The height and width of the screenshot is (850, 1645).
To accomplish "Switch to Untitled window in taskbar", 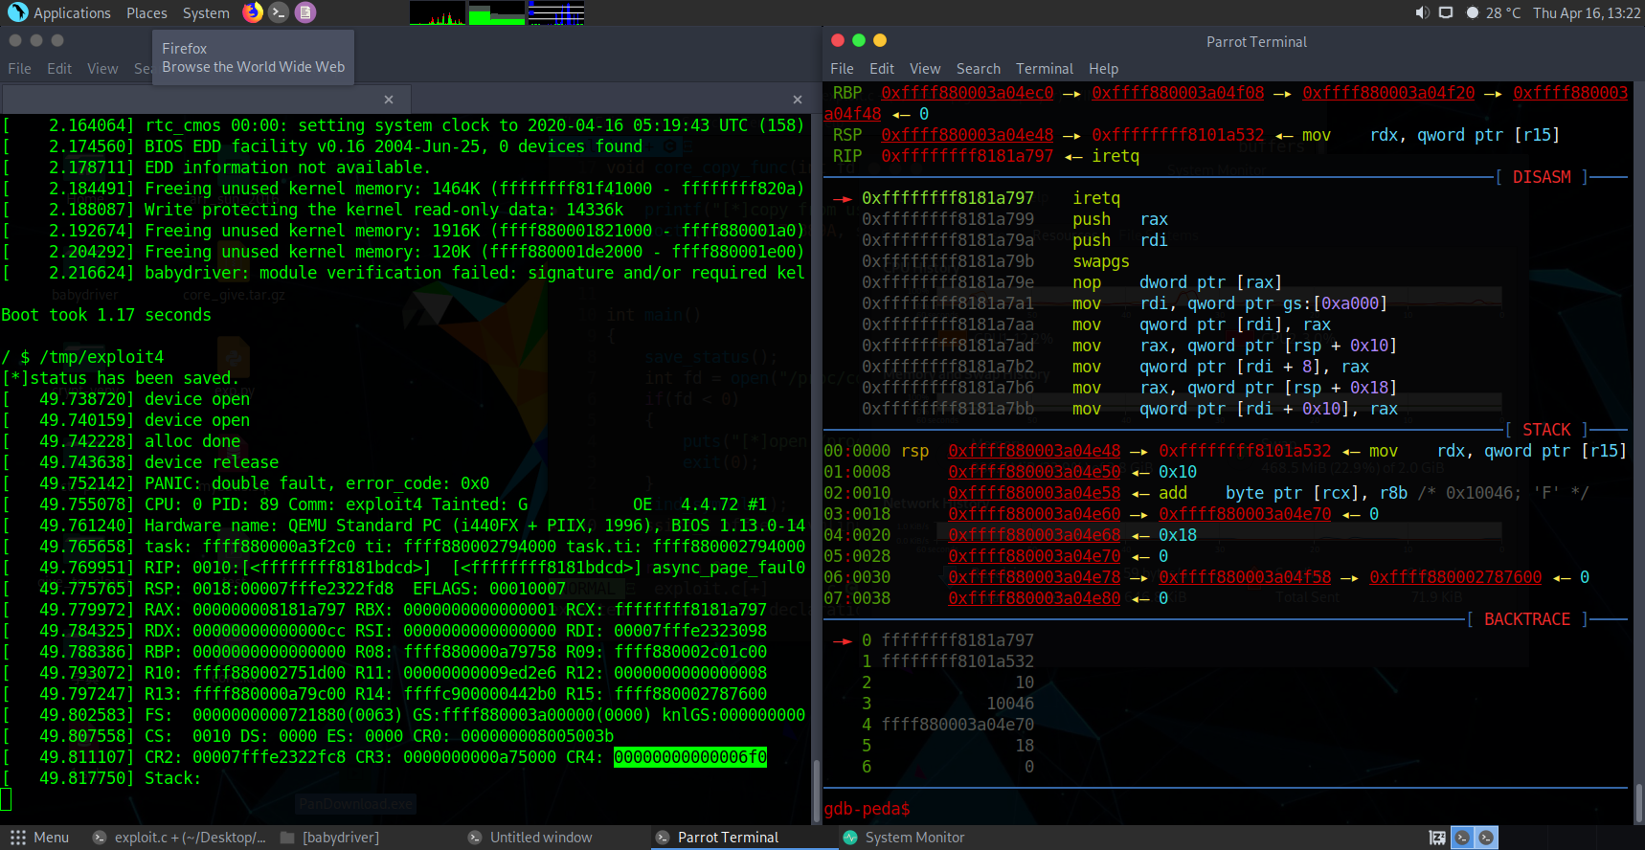I will 531,838.
